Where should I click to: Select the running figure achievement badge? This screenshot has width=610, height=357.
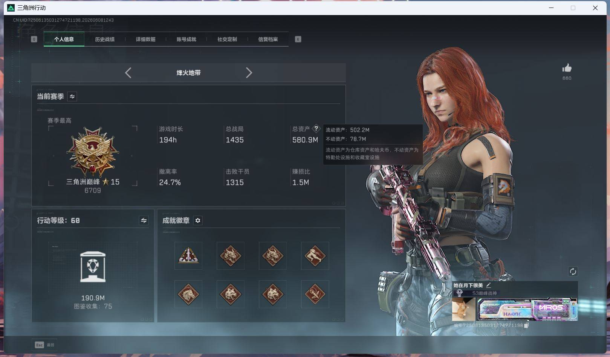coord(315,256)
